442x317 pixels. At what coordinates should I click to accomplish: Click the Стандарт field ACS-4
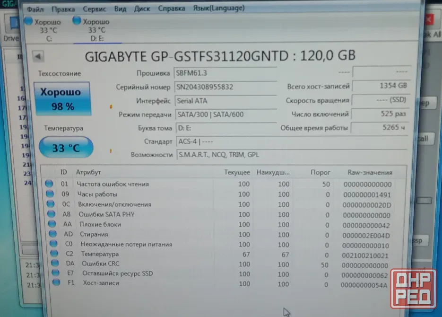coord(292,141)
